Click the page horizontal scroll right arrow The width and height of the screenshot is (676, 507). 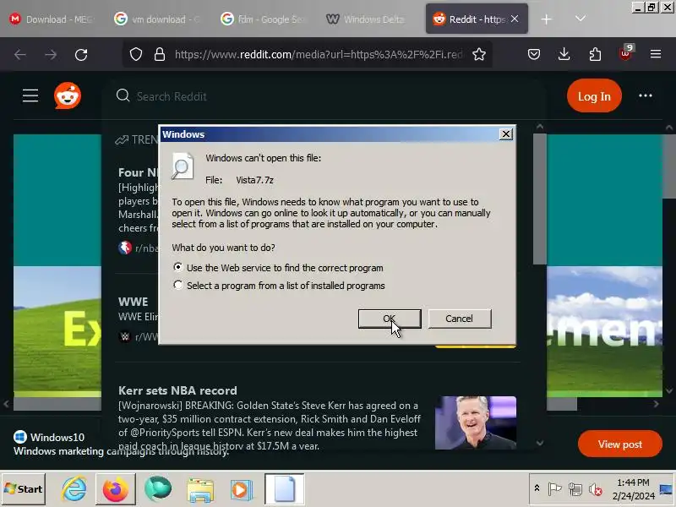[656, 404]
